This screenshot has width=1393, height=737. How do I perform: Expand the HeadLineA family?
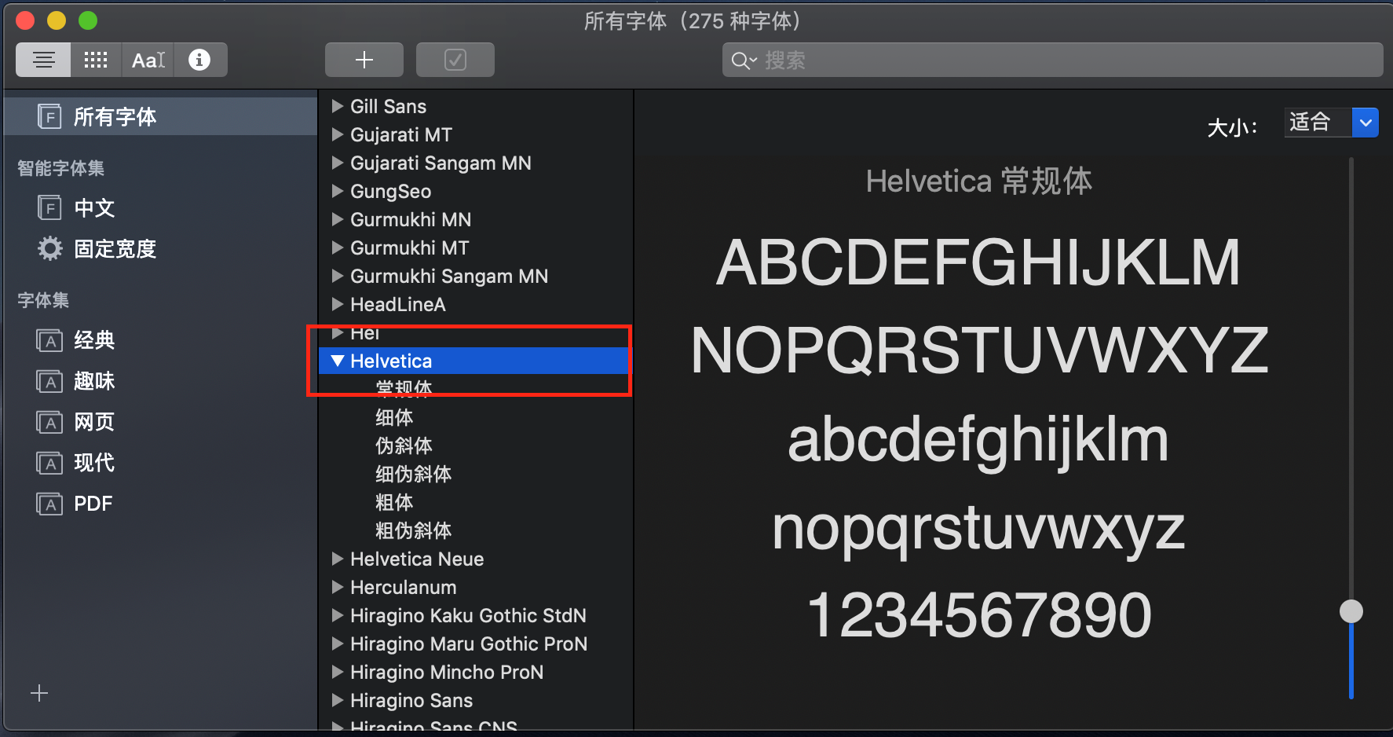pos(338,304)
